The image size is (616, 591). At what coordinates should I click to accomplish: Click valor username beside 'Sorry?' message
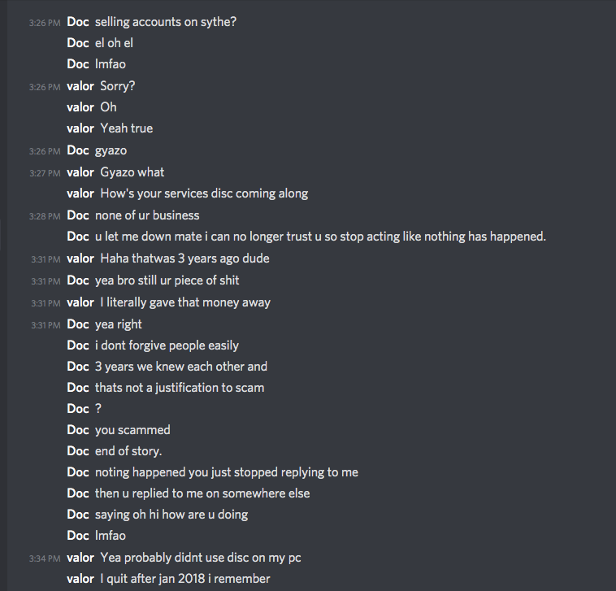click(x=80, y=86)
